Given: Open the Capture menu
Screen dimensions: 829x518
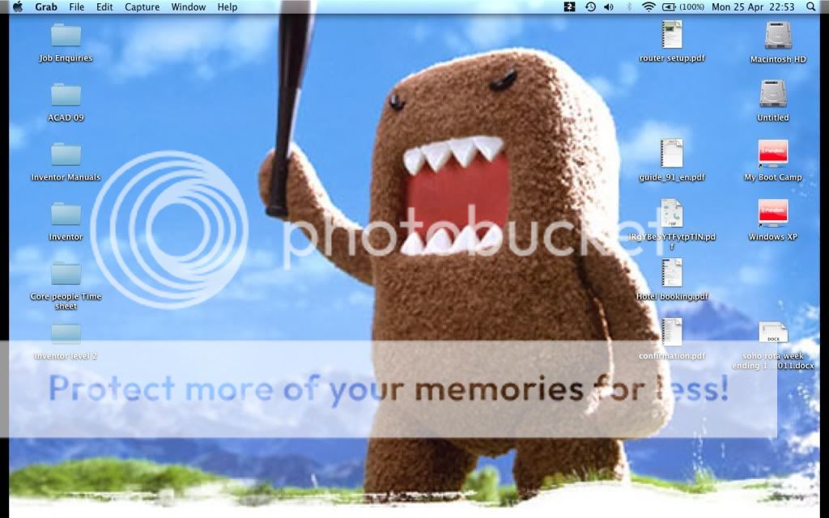Looking at the screenshot, I should 142,6.
